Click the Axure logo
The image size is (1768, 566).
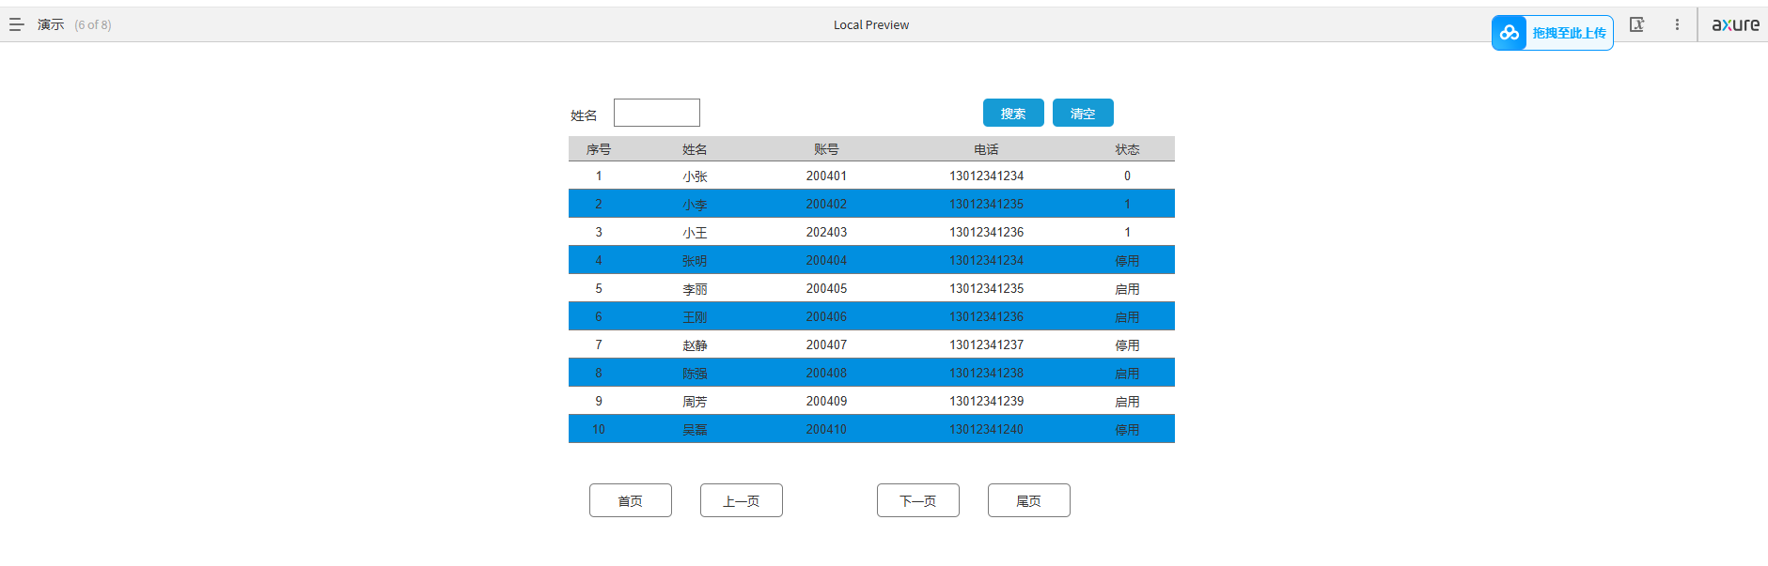(x=1735, y=25)
